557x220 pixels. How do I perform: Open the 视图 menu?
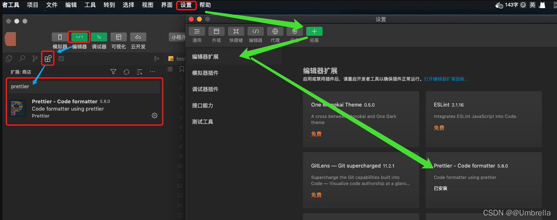tap(148, 5)
